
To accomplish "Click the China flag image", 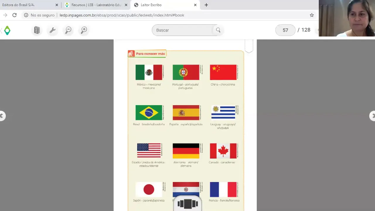I will coord(223,72).
